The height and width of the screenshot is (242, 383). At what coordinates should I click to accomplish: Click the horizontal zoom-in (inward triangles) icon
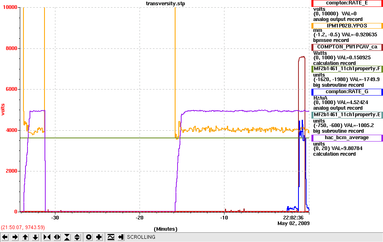[x=47, y=237]
